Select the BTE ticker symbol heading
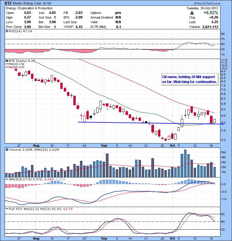 [8, 3]
